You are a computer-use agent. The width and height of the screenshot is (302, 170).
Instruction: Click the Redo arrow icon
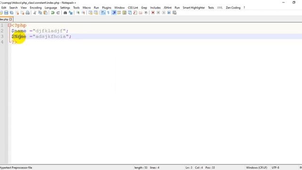pos(58,13)
